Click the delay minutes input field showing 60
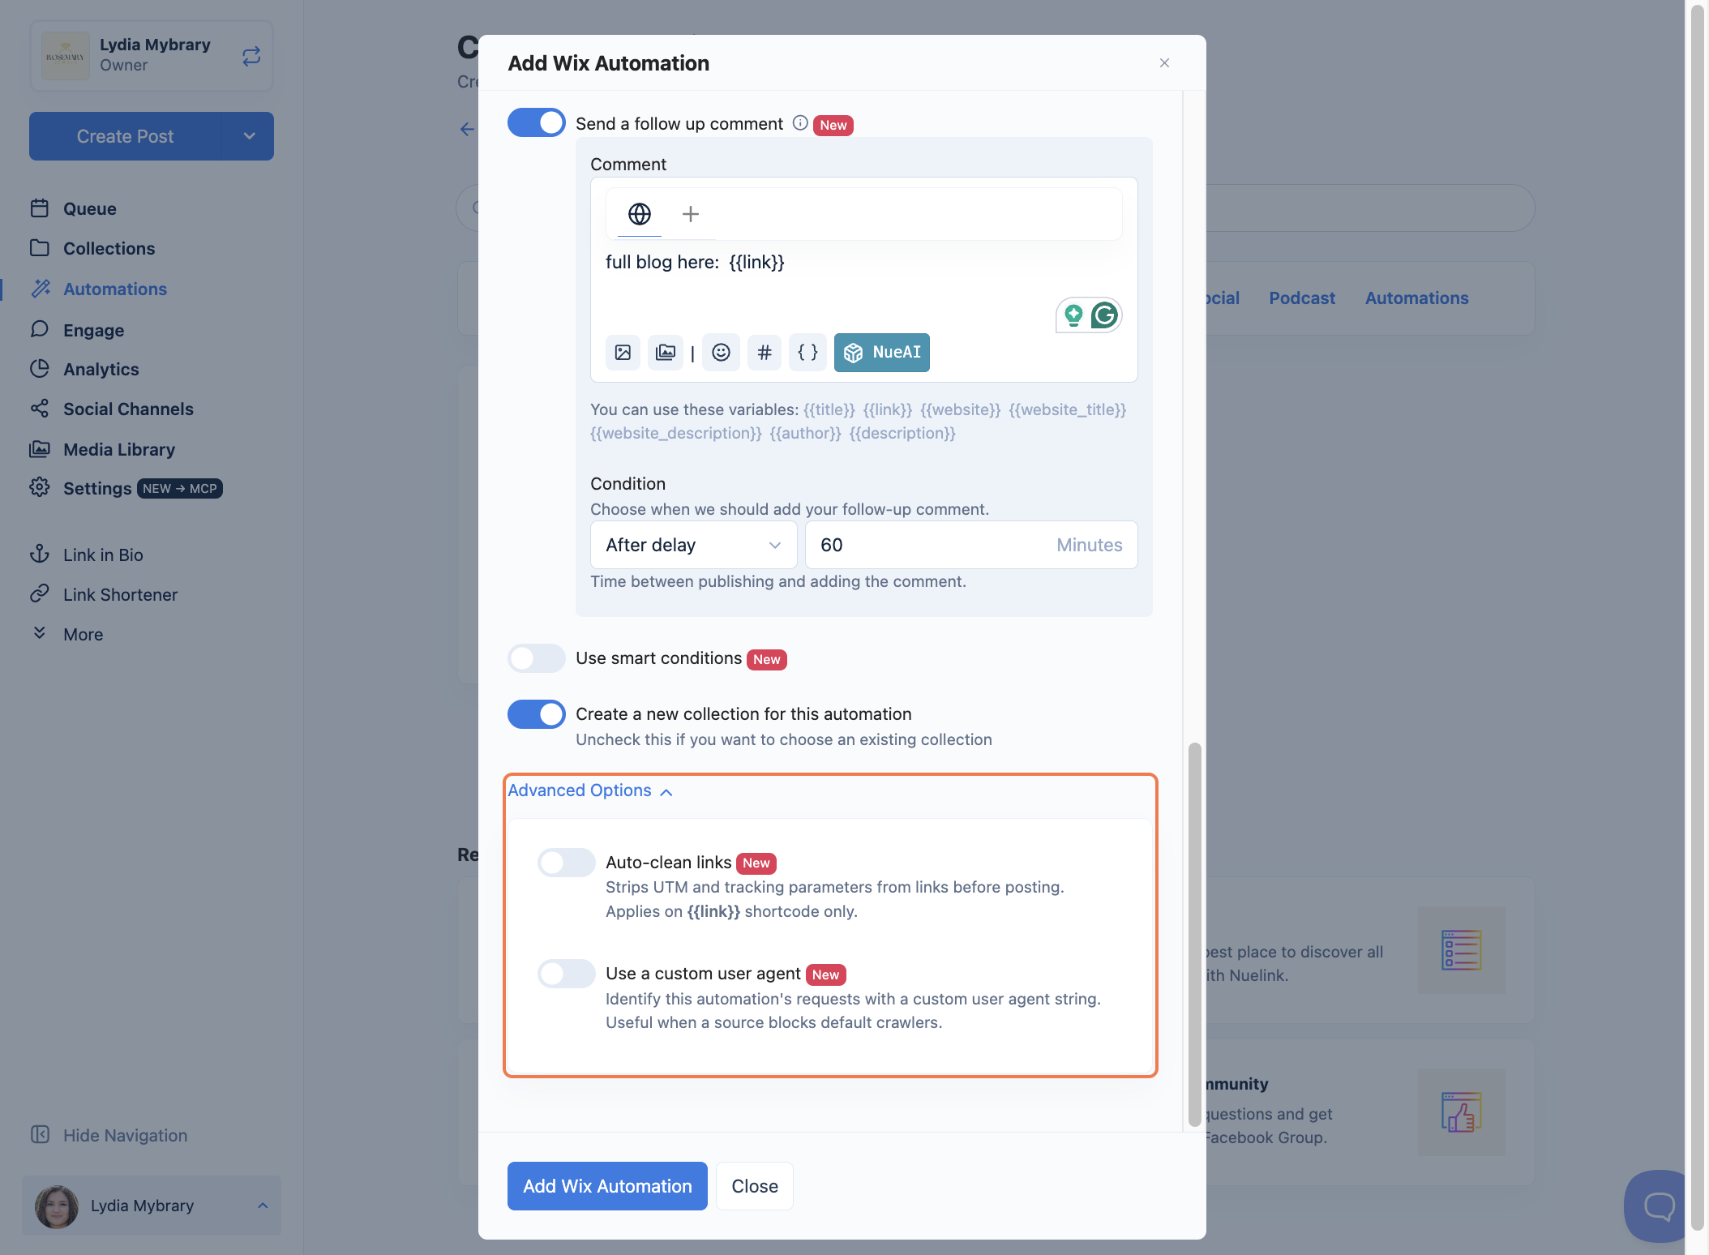The height and width of the screenshot is (1255, 1709). 971,545
